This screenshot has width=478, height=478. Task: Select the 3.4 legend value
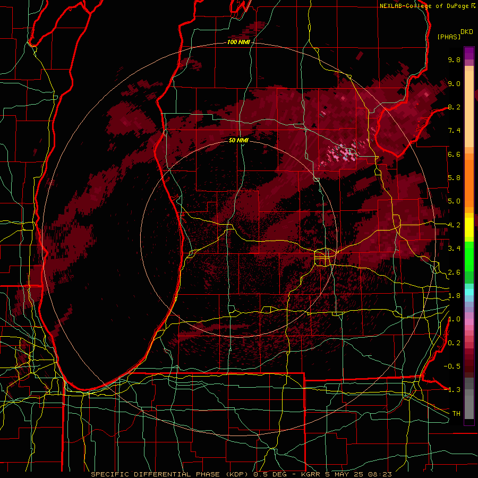click(x=454, y=249)
